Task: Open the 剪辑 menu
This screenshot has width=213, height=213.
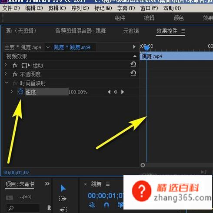Action: coord(57,8)
